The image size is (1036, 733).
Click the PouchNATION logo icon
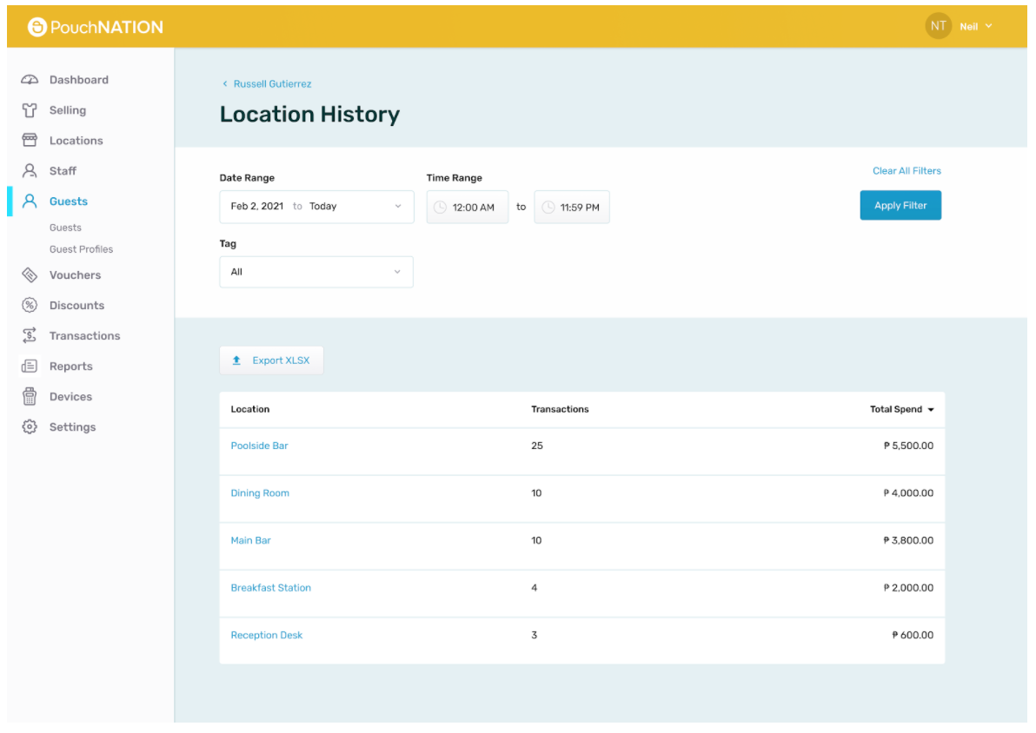[x=37, y=27]
